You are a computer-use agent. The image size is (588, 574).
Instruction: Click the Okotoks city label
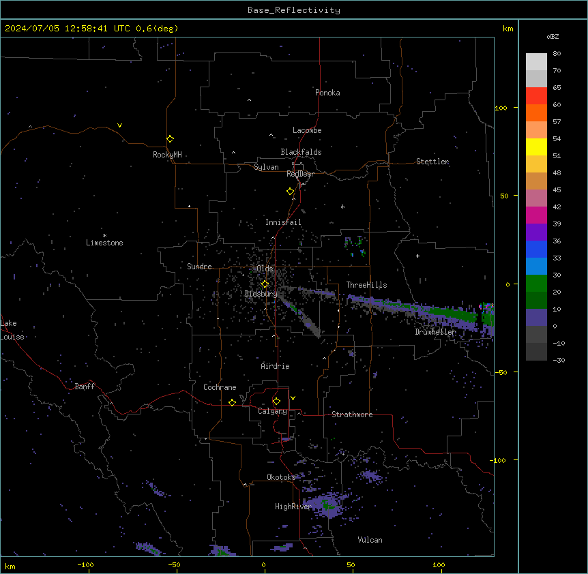coord(281,477)
